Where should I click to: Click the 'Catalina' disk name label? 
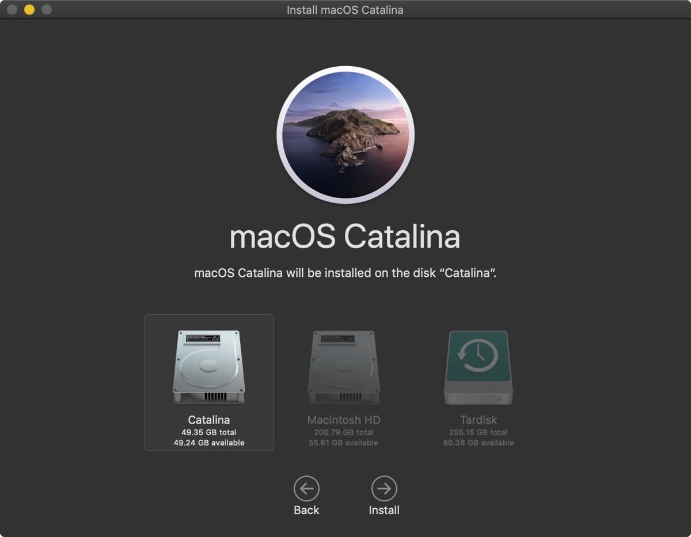[209, 420]
